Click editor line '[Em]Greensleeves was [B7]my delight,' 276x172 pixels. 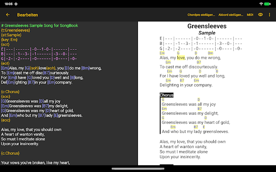tap(34, 106)
